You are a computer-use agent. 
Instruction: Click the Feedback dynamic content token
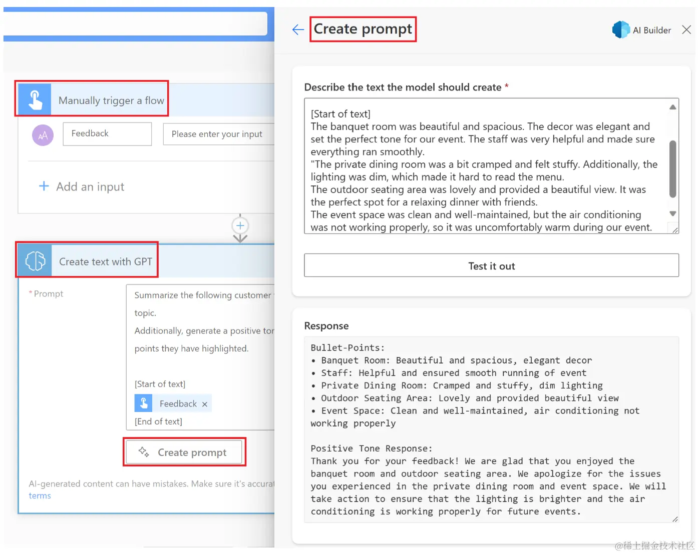[x=173, y=403]
